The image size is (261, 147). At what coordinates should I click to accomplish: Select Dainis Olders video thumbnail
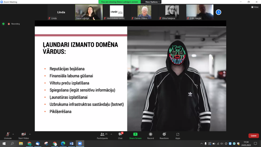point(144,12)
